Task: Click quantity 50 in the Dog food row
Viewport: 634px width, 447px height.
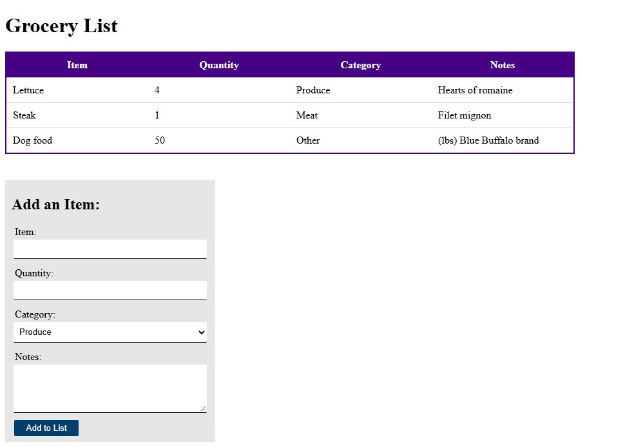Action: pos(219,140)
